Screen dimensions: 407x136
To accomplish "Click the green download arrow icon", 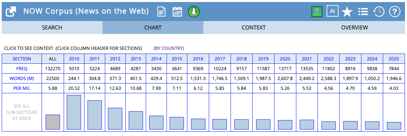I will click(x=193, y=12).
